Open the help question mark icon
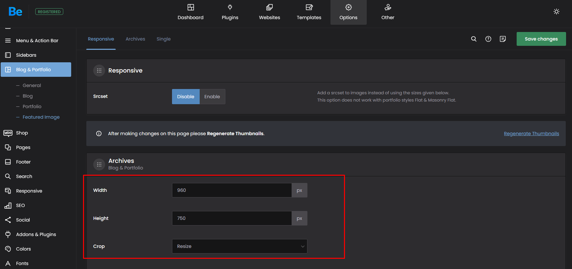This screenshot has height=269, width=572. point(488,39)
